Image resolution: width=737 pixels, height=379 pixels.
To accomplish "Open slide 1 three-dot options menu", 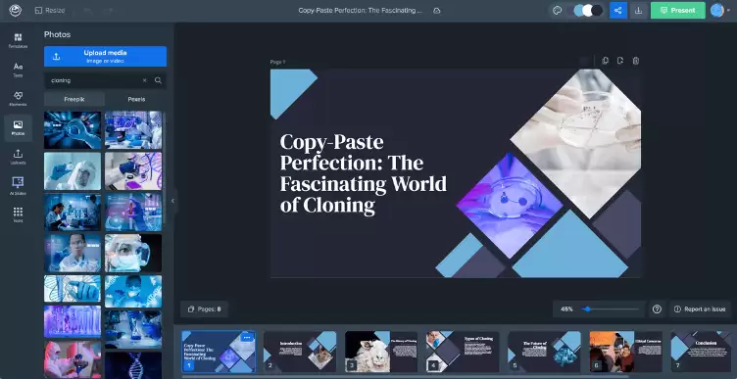I will (247, 337).
